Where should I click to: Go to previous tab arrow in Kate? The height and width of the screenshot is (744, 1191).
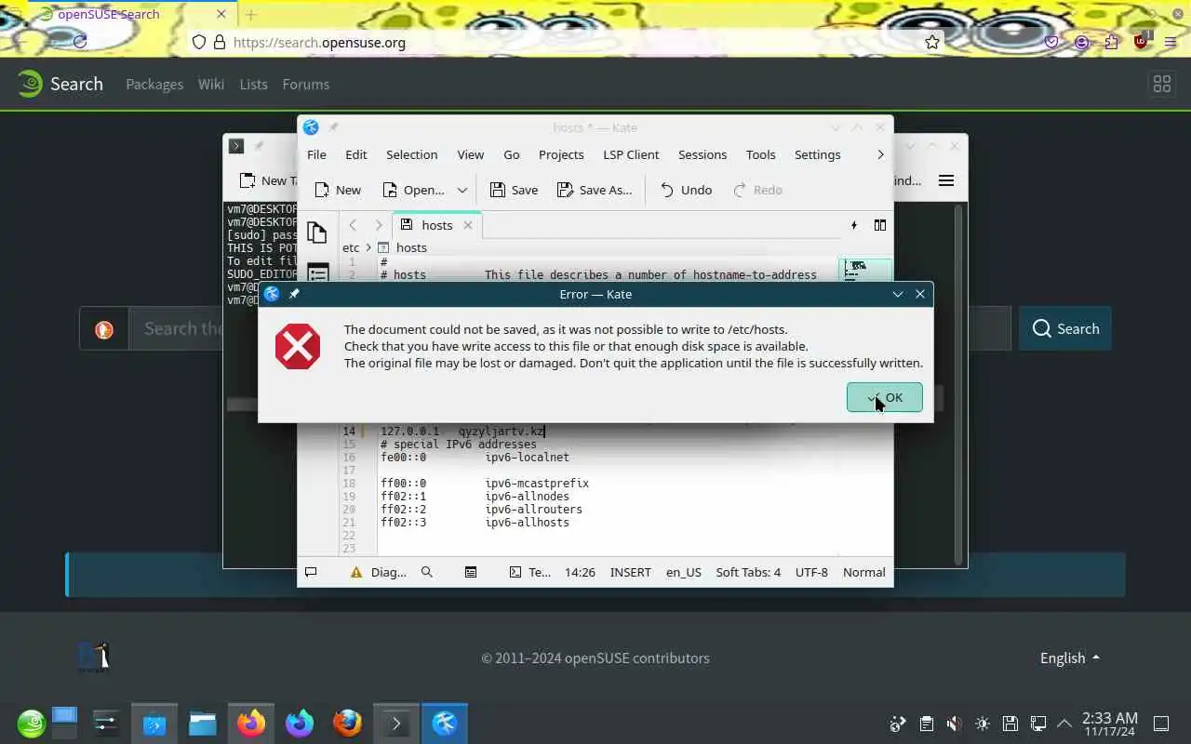coord(353,225)
